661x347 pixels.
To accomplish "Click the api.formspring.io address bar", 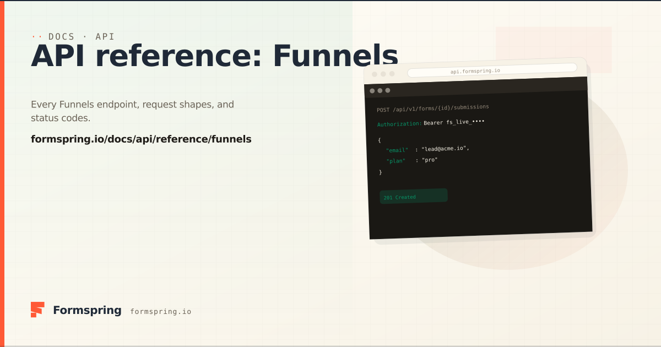I will pyautogui.click(x=492, y=71).
